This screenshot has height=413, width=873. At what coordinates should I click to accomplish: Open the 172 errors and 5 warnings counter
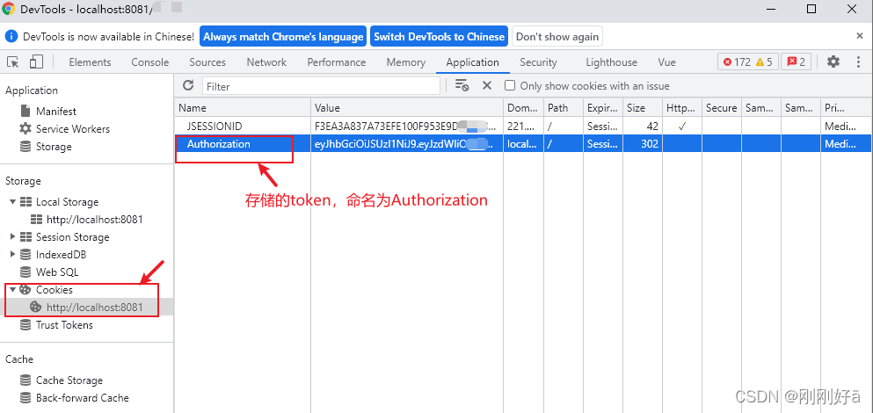click(x=748, y=62)
